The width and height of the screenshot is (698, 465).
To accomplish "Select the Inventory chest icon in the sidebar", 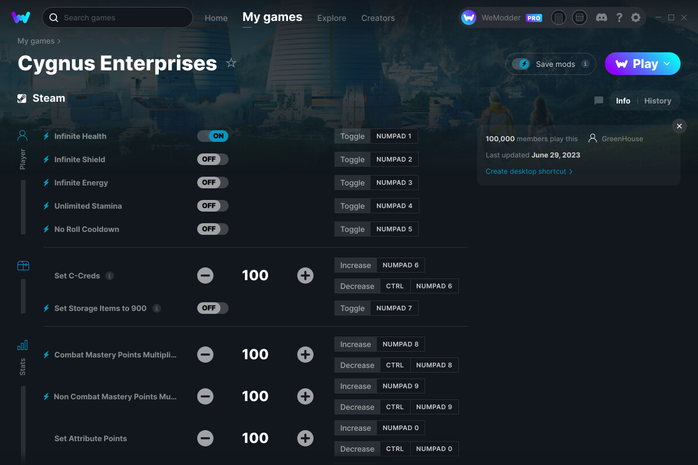I will click(x=22, y=265).
